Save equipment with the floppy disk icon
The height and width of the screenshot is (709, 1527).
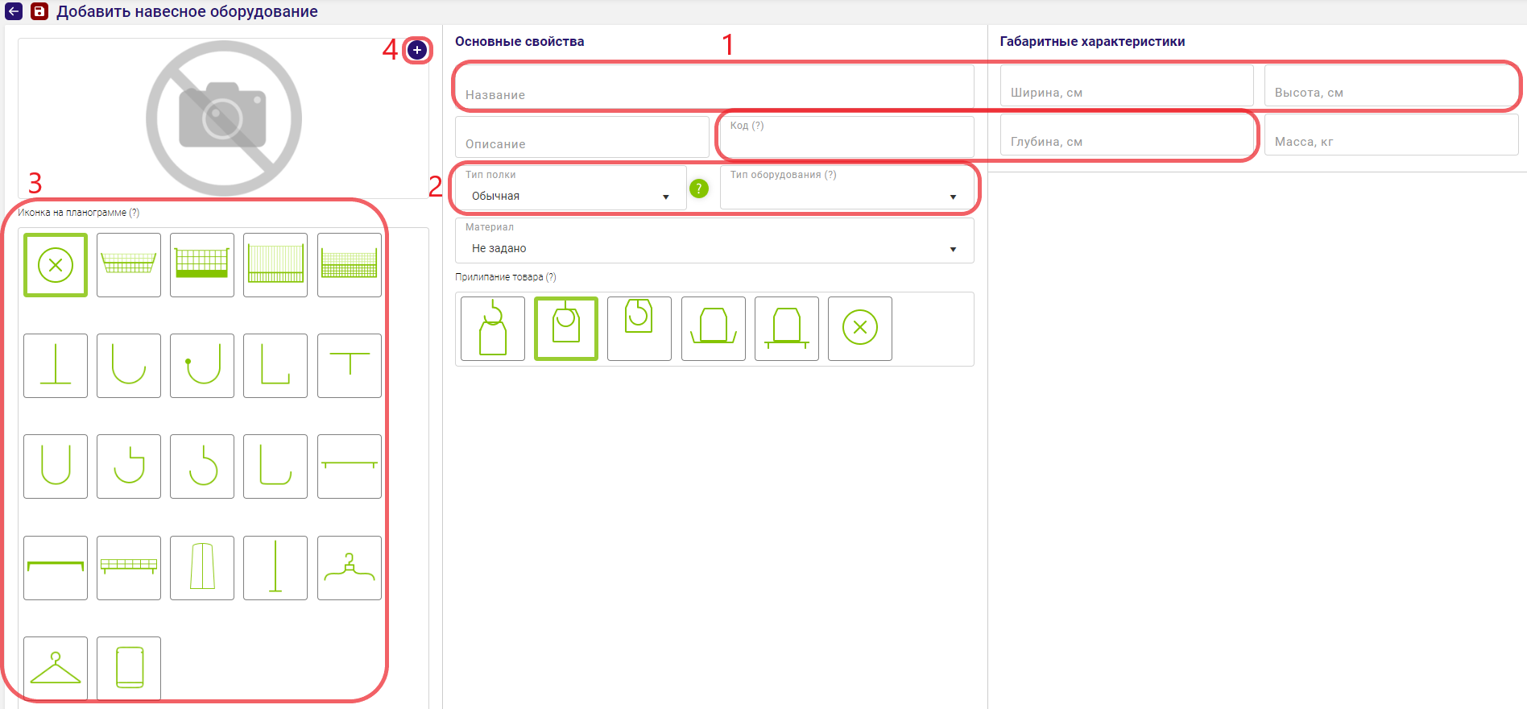[39, 11]
